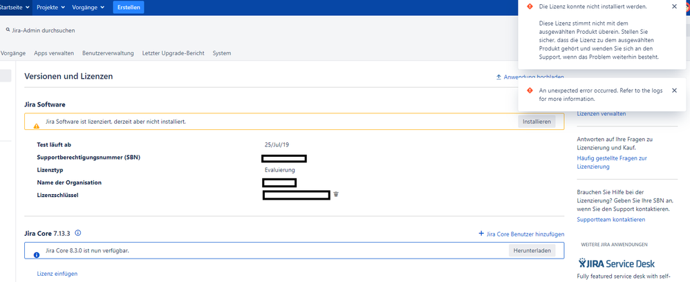Close the unexpected error notification
The image size is (690, 282).
click(x=674, y=90)
